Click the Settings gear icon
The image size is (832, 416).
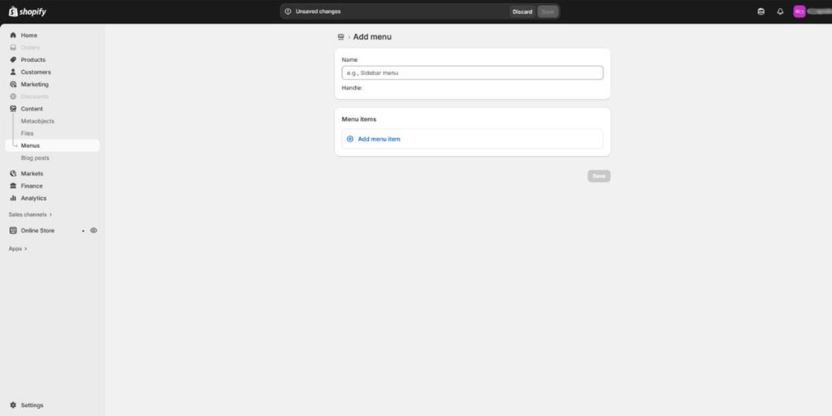pyautogui.click(x=13, y=405)
